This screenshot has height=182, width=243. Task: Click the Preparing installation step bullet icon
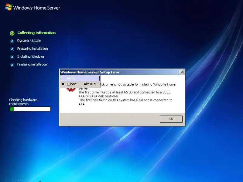point(12,49)
